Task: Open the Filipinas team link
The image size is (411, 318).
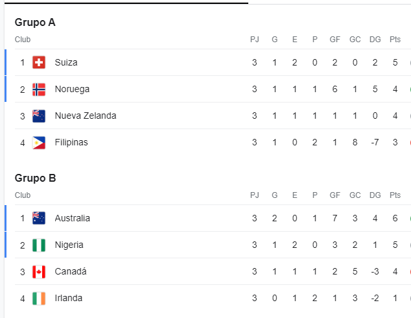Action: (71, 143)
